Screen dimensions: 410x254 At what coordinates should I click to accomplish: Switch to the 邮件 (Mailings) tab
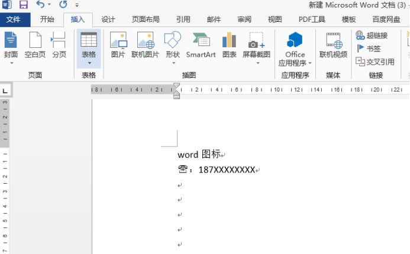(214, 19)
